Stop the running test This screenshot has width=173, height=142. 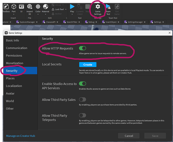(x=87, y=8)
